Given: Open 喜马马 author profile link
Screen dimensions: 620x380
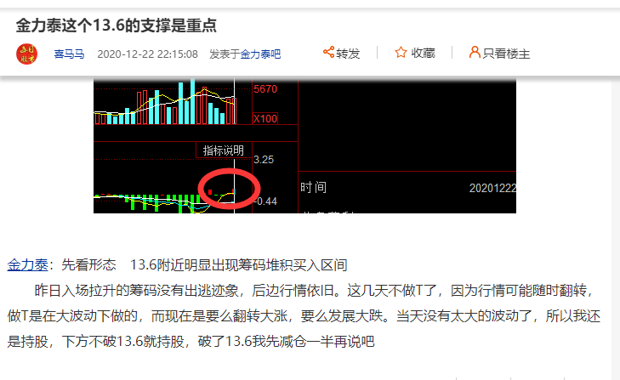Looking at the screenshot, I should [x=69, y=54].
